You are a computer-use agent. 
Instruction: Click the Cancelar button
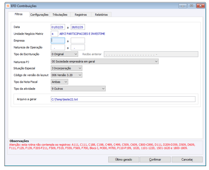point(187,159)
